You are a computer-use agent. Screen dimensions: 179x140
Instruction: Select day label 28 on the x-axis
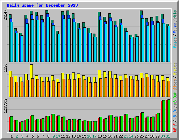152,136
